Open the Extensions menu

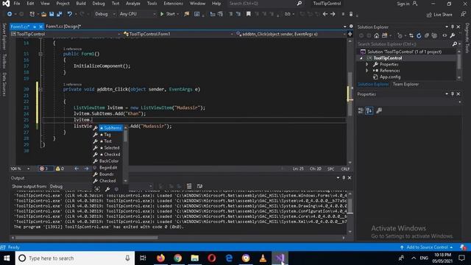(174, 4)
